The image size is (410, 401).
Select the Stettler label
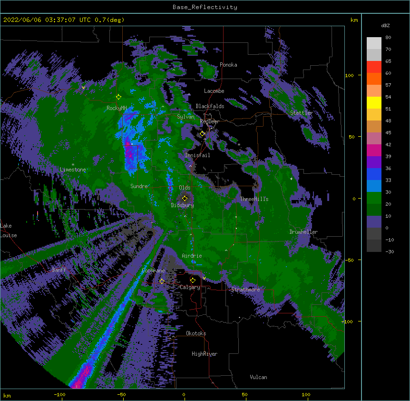click(302, 113)
